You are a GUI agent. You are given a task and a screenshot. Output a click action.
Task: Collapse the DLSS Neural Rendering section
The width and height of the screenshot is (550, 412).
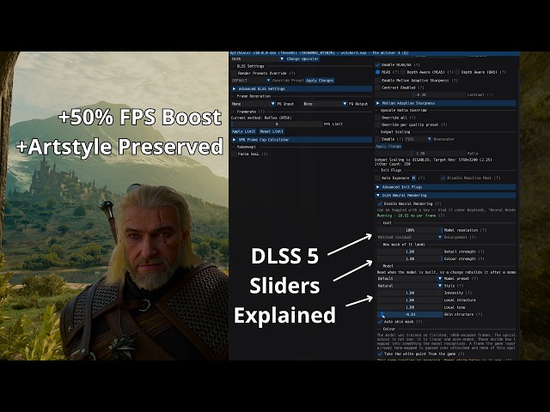pos(445,195)
